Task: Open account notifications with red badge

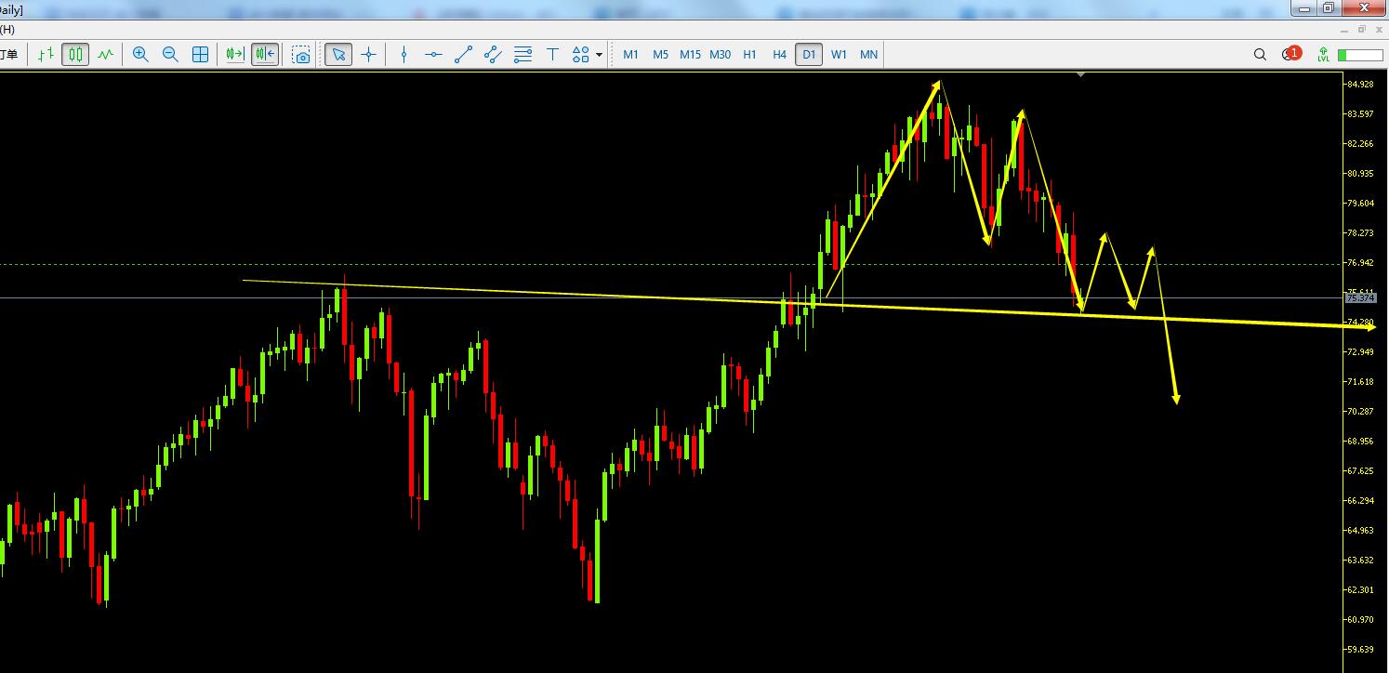Action: tap(1291, 54)
